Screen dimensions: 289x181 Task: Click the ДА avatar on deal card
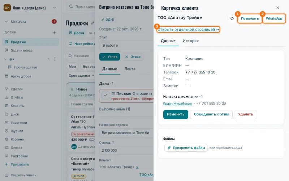pyautogui.click(x=74, y=147)
